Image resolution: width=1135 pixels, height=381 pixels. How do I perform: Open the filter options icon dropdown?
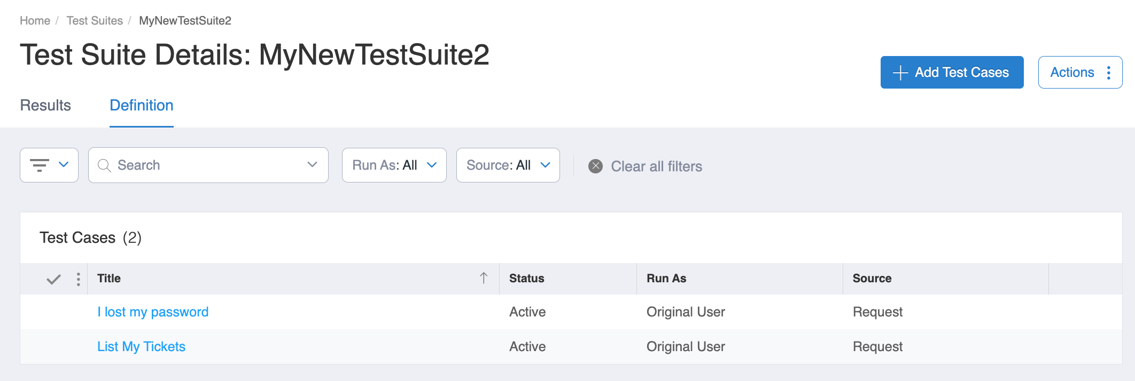(x=49, y=165)
